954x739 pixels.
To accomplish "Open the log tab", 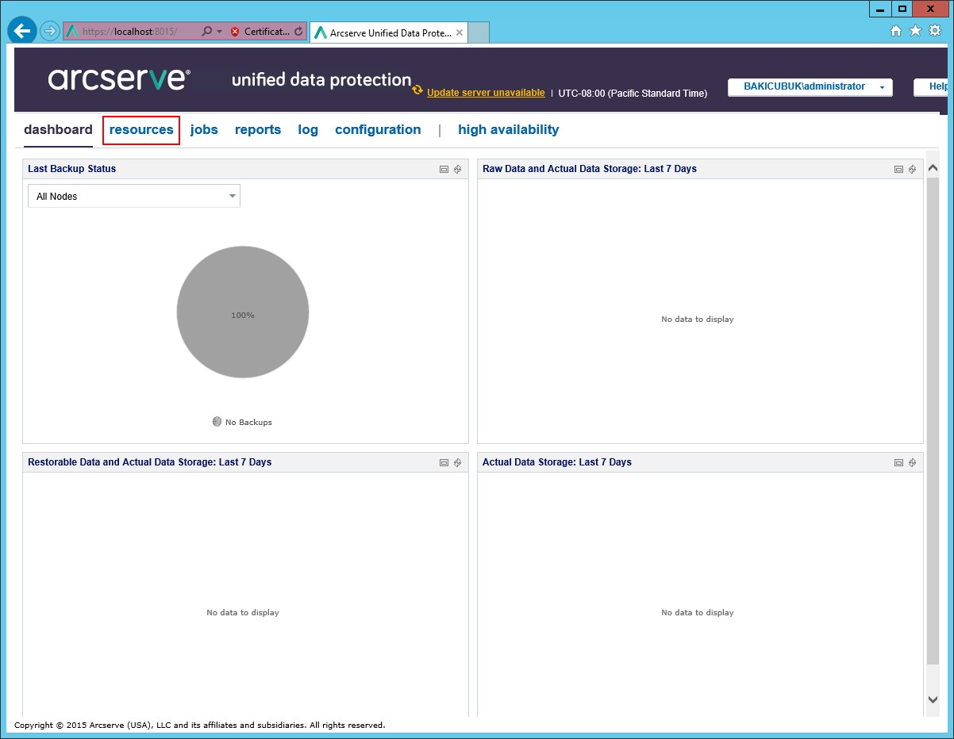I will (x=308, y=130).
